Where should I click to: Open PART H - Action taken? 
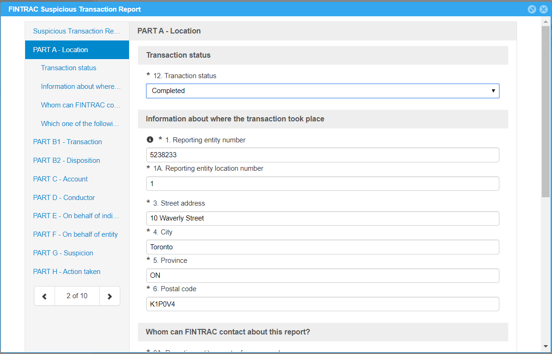click(67, 272)
